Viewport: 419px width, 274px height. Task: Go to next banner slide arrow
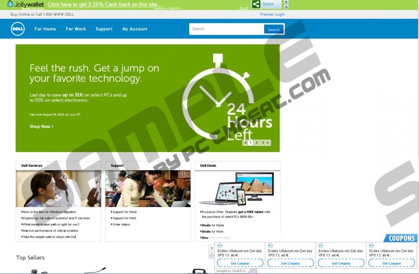(269, 143)
